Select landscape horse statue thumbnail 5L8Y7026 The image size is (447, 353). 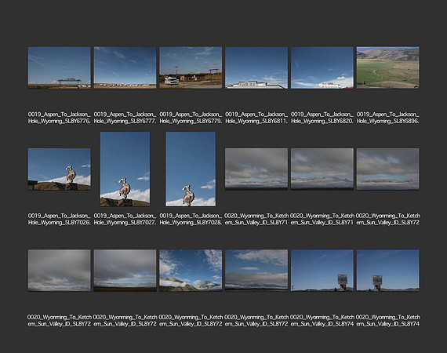tap(60, 169)
